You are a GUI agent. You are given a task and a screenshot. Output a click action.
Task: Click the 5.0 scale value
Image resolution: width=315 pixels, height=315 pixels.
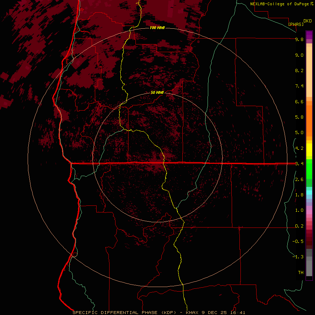(x=299, y=133)
